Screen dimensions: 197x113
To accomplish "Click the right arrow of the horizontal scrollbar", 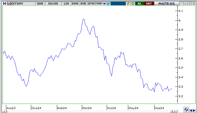I will 175,111.
